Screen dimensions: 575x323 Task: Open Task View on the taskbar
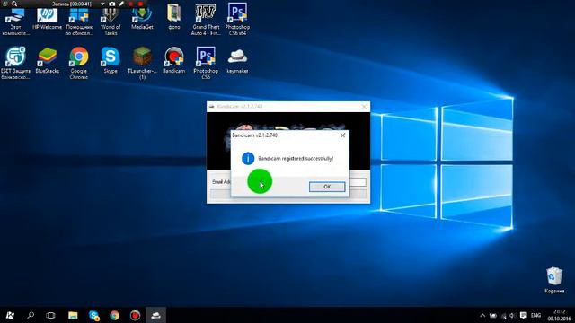[50, 315]
